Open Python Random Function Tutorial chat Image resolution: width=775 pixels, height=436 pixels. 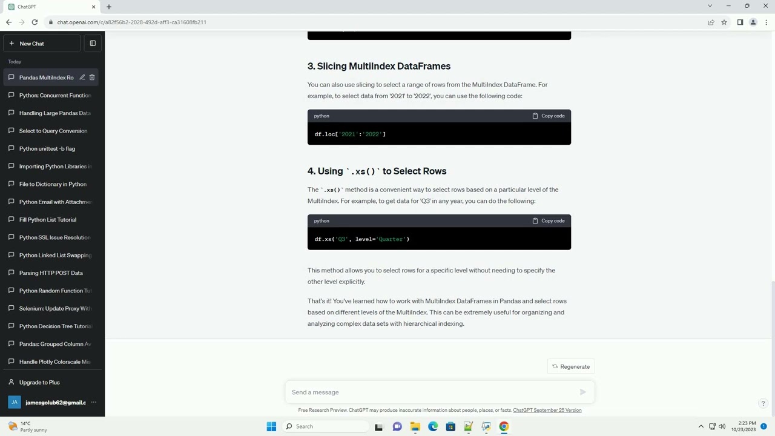coord(52,291)
